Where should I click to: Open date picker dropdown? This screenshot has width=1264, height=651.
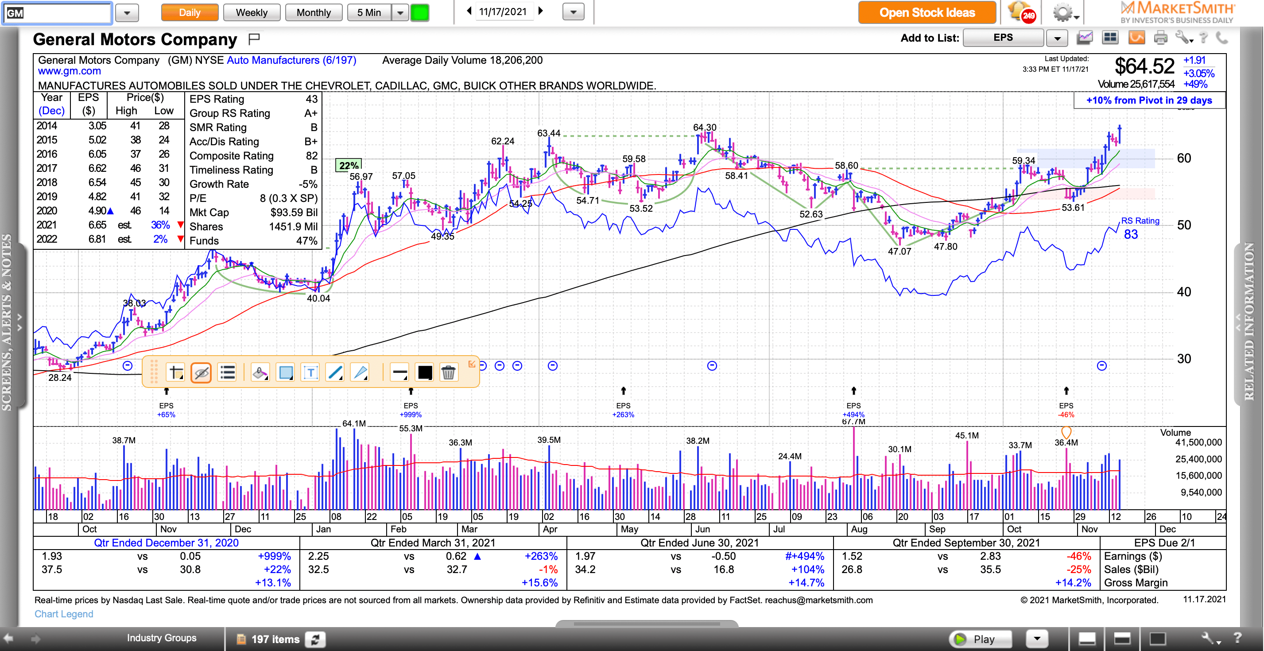tap(573, 12)
